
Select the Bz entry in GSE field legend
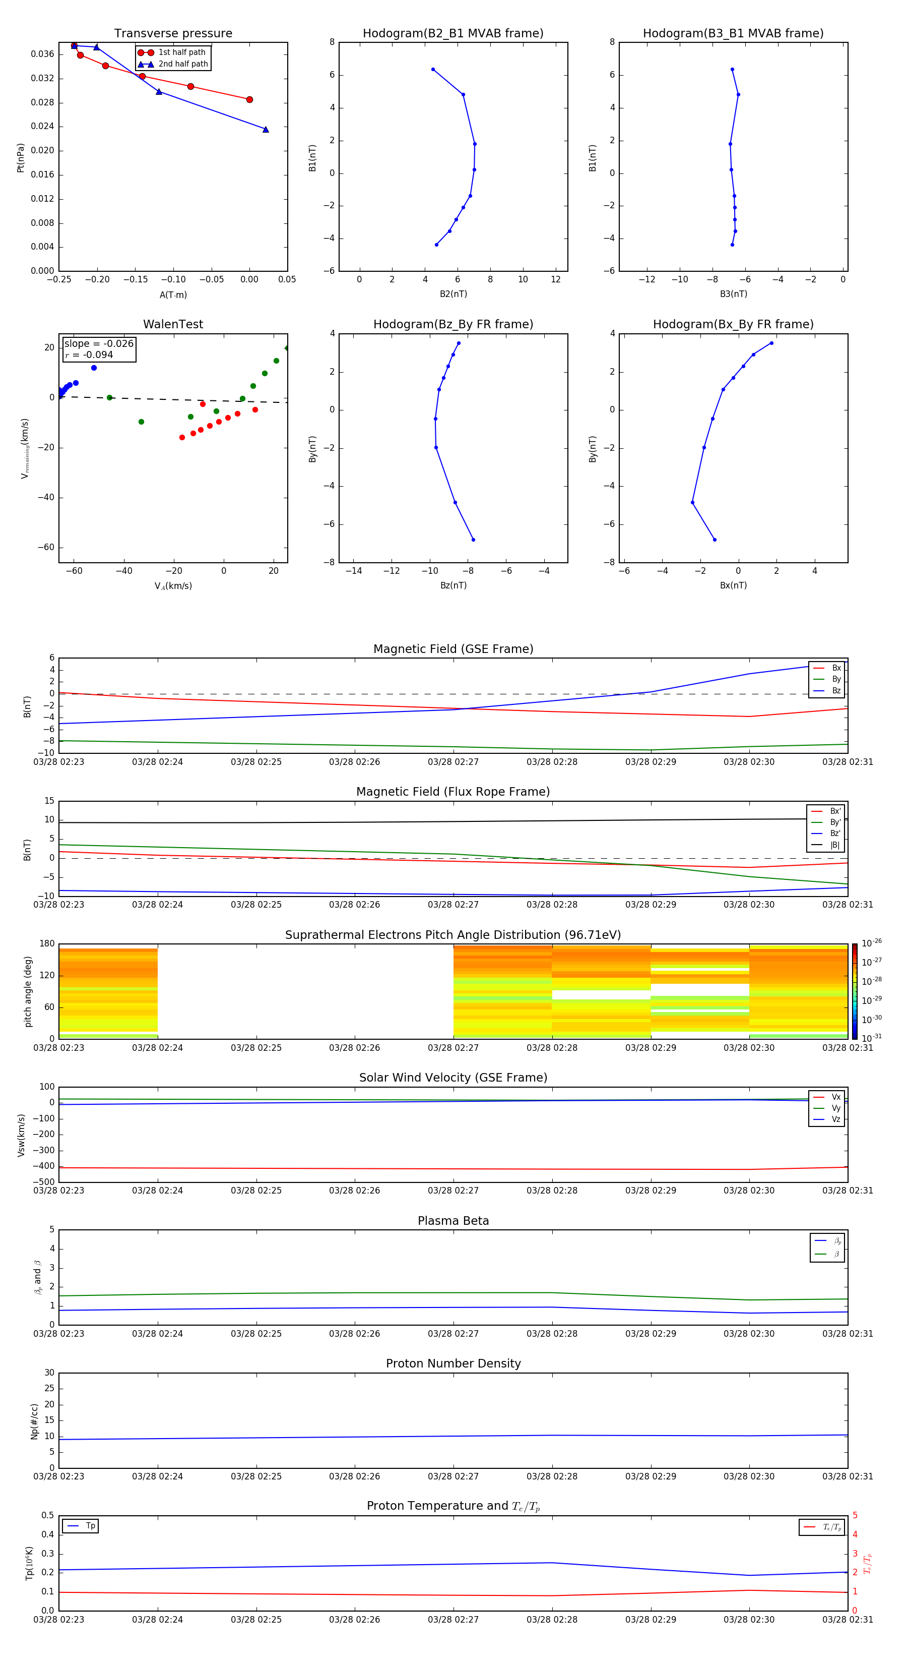point(827,690)
